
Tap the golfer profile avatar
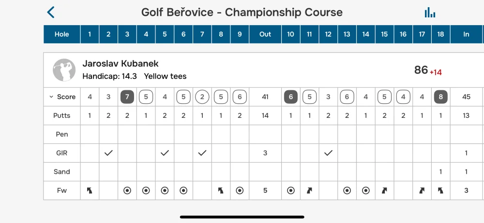click(64, 70)
